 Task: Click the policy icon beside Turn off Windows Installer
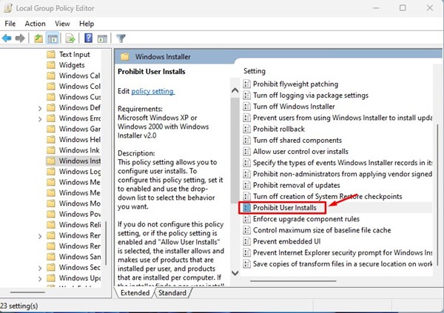[x=247, y=107]
